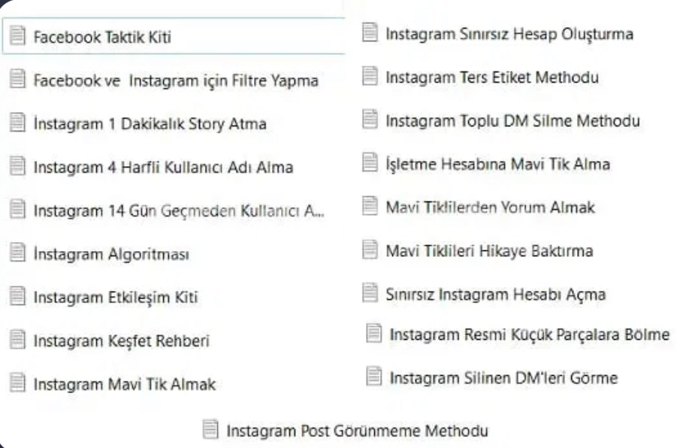The image size is (692, 448).
Task: Select the Facebook ve Instagram için Filtre Yapma file
Action: click(x=176, y=80)
